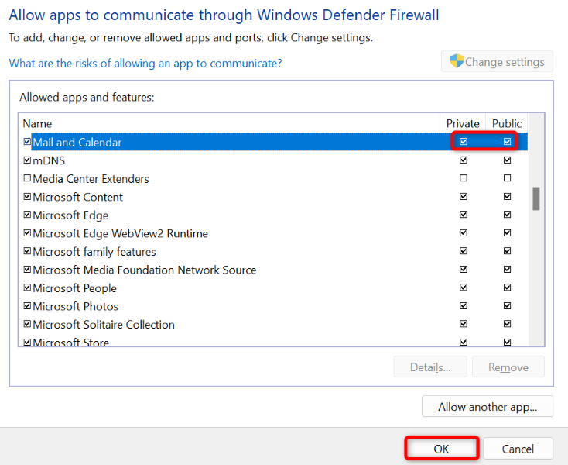The width and height of the screenshot is (568, 465).
Task: Uncheck the Microsoft People name checkbox
Action: 27,288
